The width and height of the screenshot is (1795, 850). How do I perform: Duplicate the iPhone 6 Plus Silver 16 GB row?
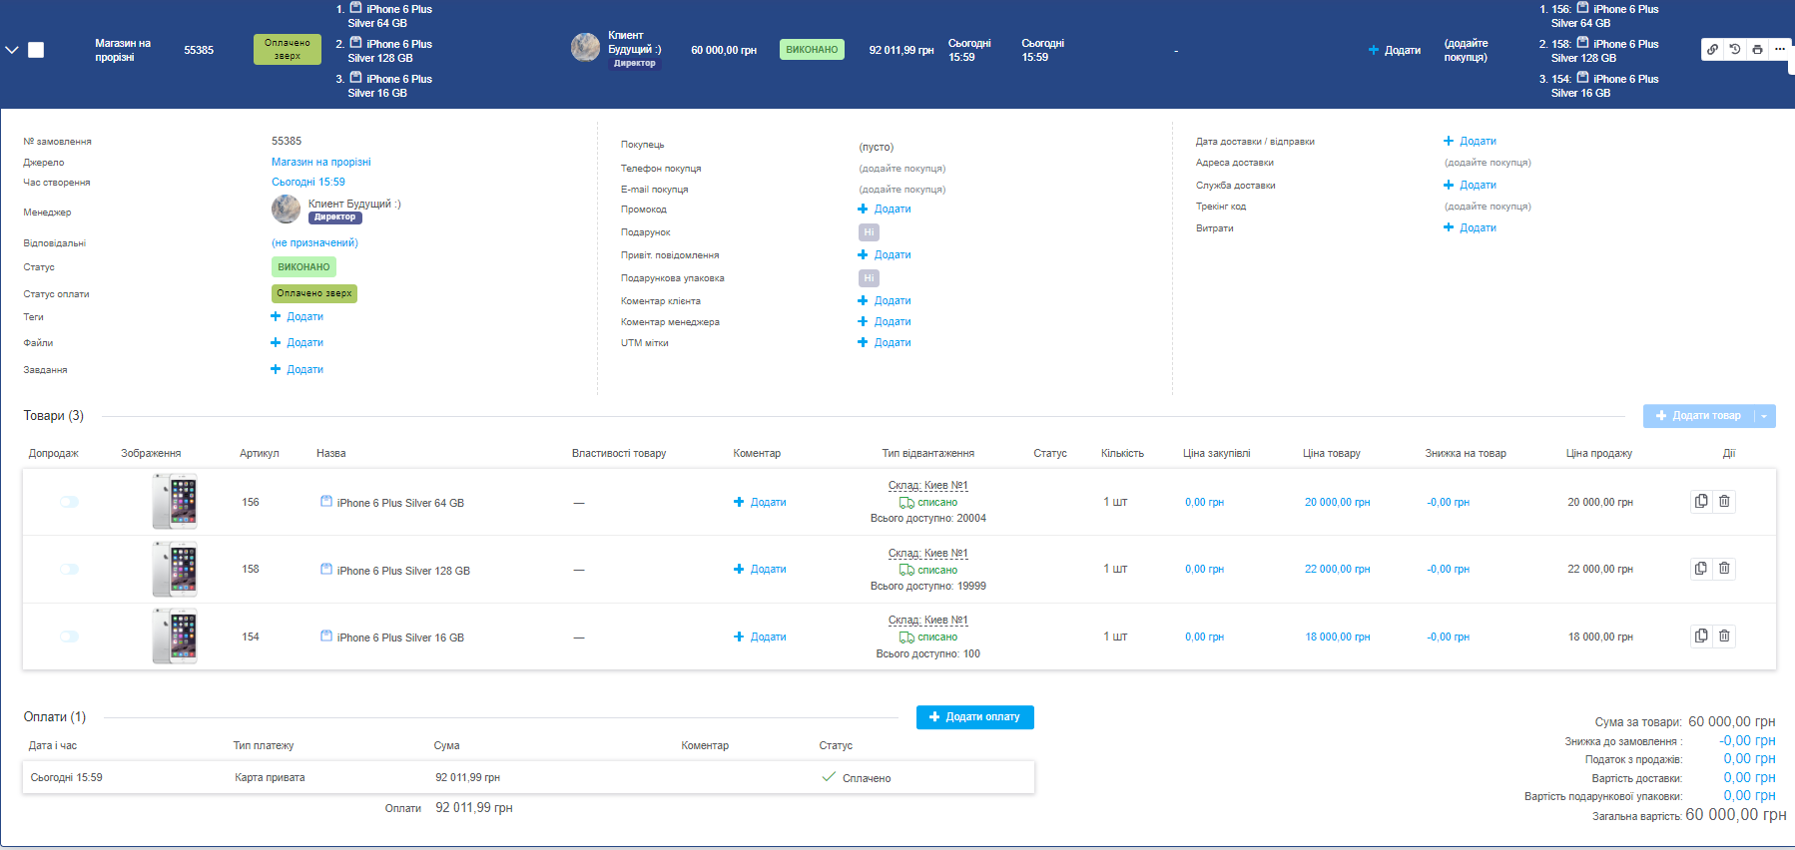coord(1701,637)
